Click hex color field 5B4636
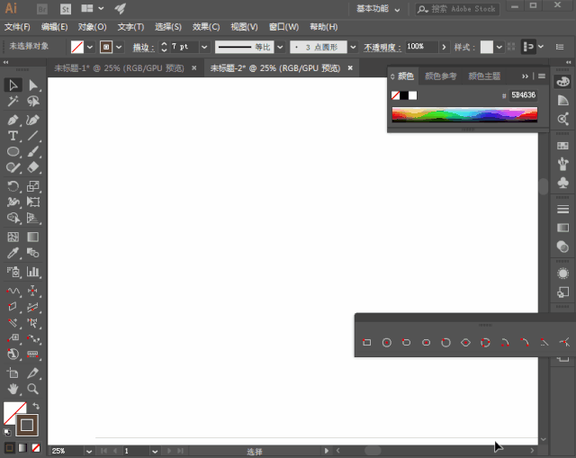Image resolution: width=576 pixels, height=458 pixels. tap(524, 95)
